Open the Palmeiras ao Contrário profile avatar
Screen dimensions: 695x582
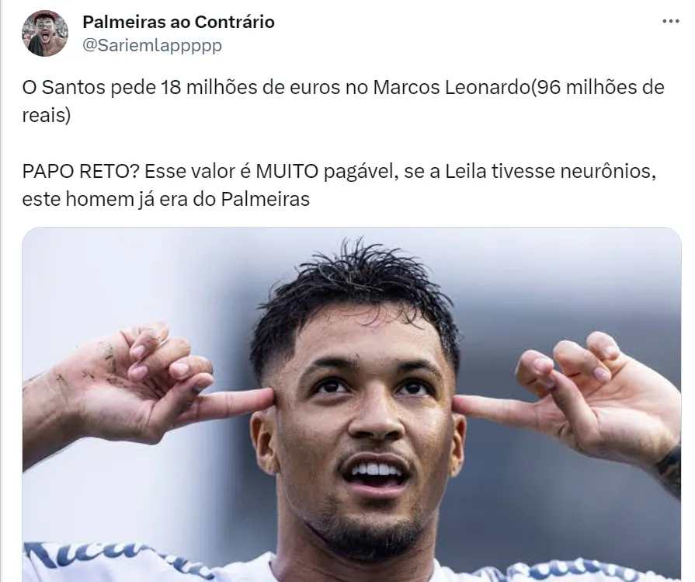coord(45,33)
